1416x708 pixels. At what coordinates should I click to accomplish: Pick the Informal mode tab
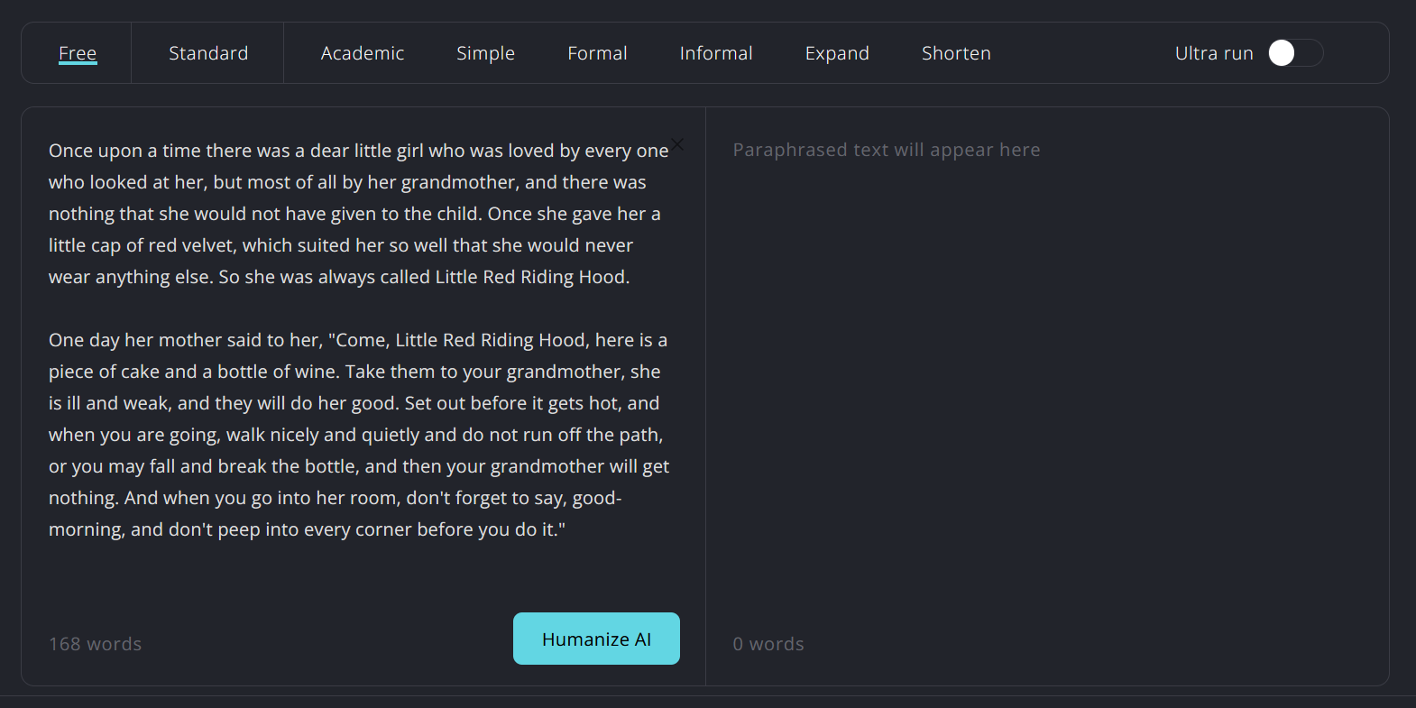(x=716, y=53)
